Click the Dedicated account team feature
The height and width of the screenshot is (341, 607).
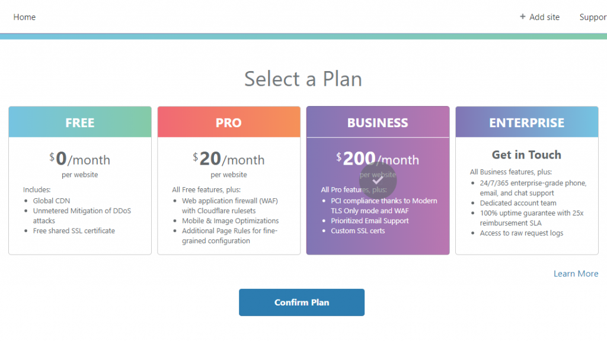coord(518,203)
